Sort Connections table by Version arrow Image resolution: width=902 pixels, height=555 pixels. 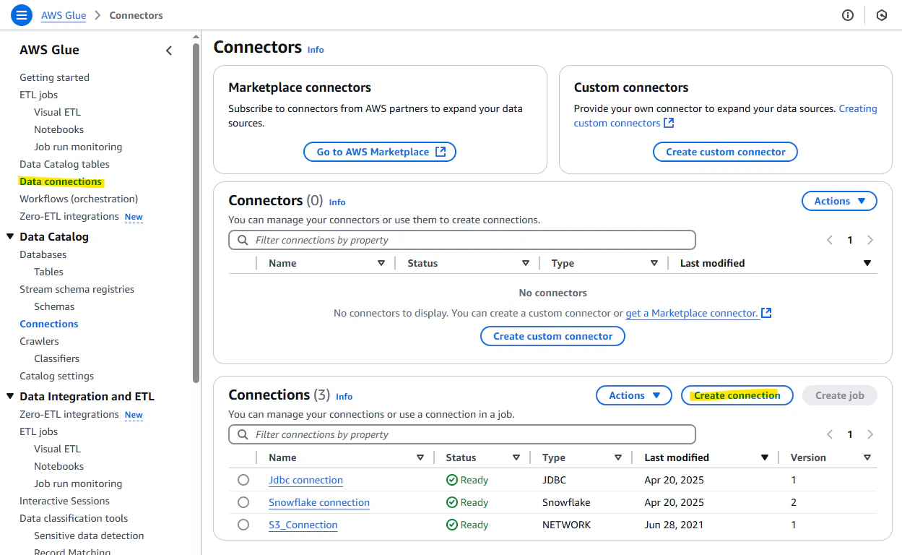tap(867, 457)
